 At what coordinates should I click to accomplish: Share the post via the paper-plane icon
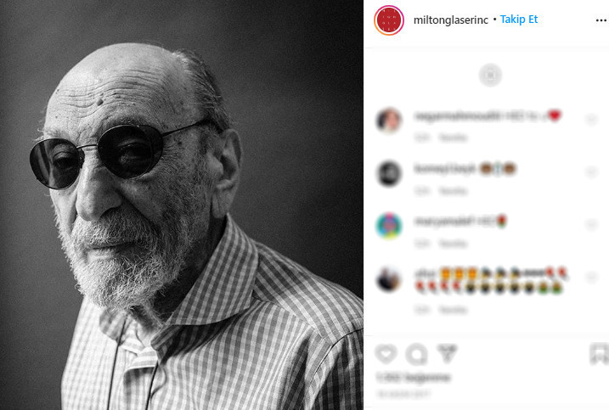(447, 353)
